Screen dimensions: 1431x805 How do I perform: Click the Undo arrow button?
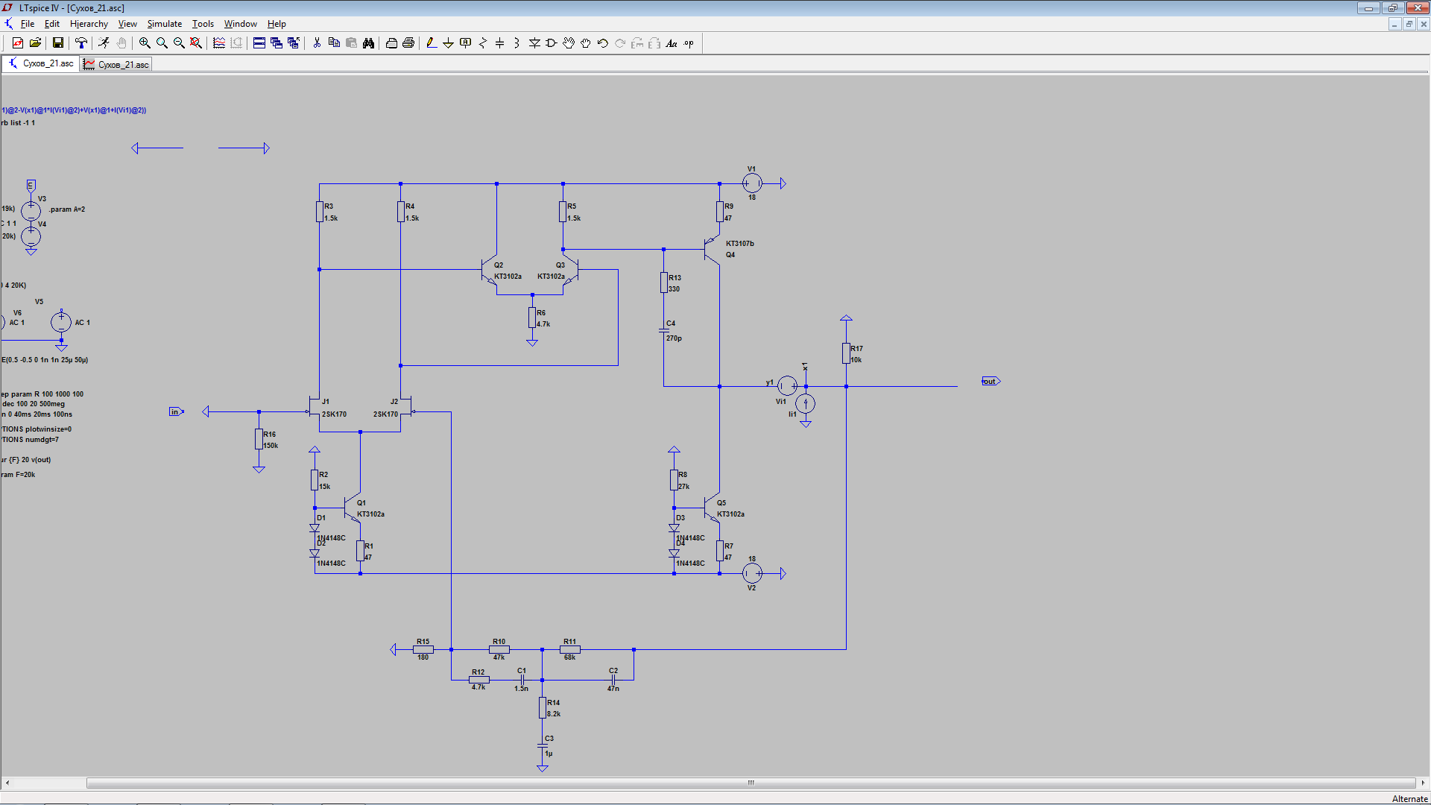602,43
